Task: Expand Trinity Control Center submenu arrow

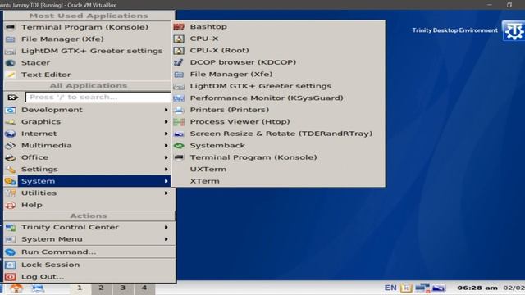Action: tap(166, 227)
